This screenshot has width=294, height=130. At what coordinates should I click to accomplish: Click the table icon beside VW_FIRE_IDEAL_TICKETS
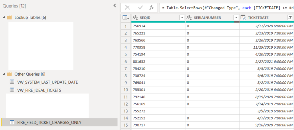(12, 90)
